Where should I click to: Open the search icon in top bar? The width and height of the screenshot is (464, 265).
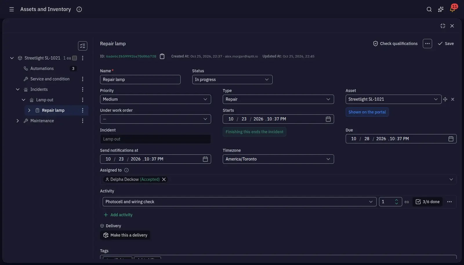tap(429, 9)
